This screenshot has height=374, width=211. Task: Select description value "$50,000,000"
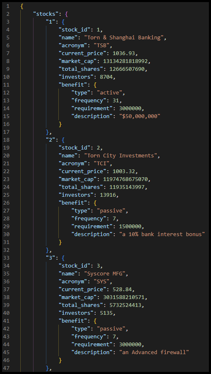click(x=140, y=116)
